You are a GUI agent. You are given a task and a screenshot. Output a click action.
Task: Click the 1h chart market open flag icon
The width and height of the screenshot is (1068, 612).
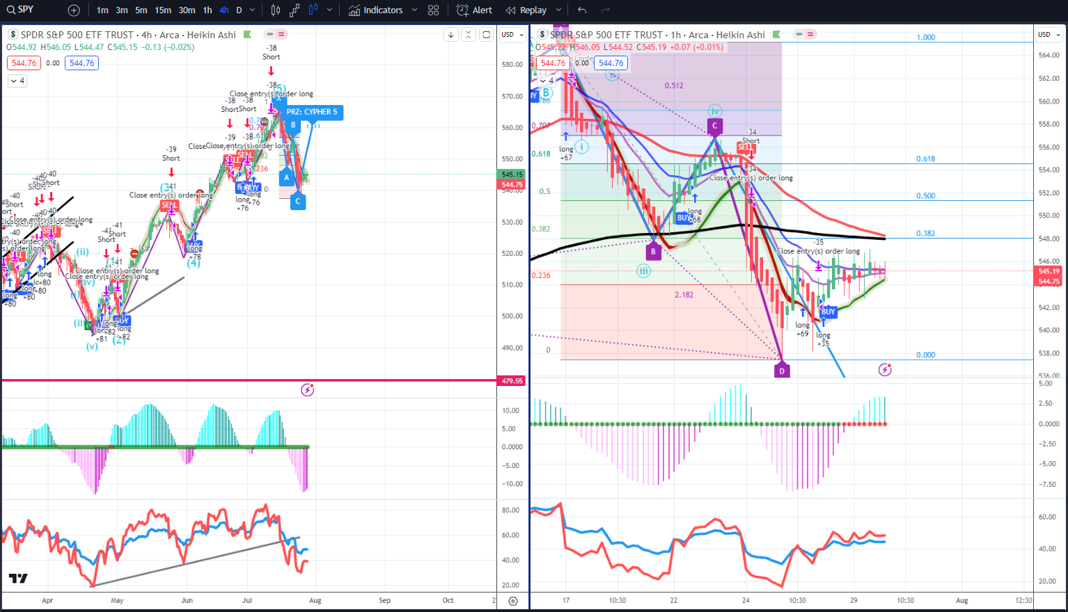pos(776,35)
